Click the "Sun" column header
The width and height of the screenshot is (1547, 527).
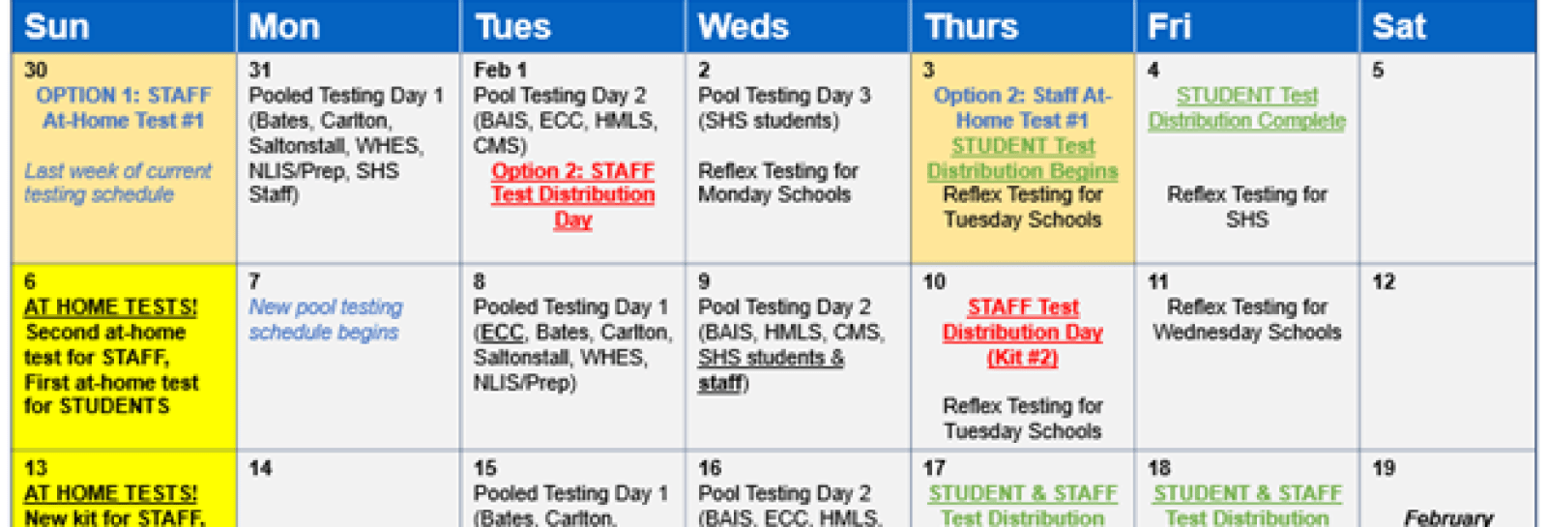coord(57,26)
